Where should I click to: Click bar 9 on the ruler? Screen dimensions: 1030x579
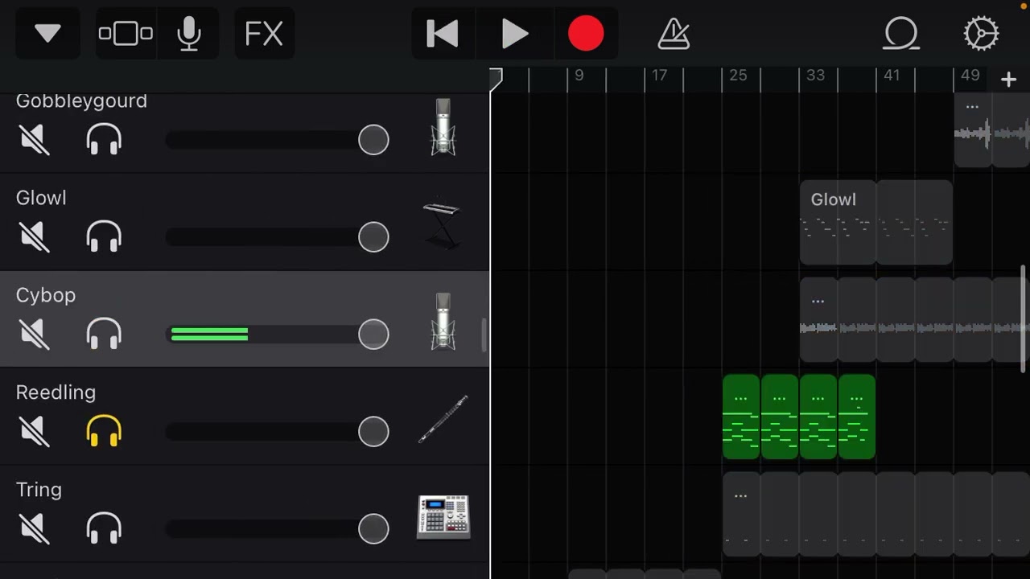tap(579, 76)
